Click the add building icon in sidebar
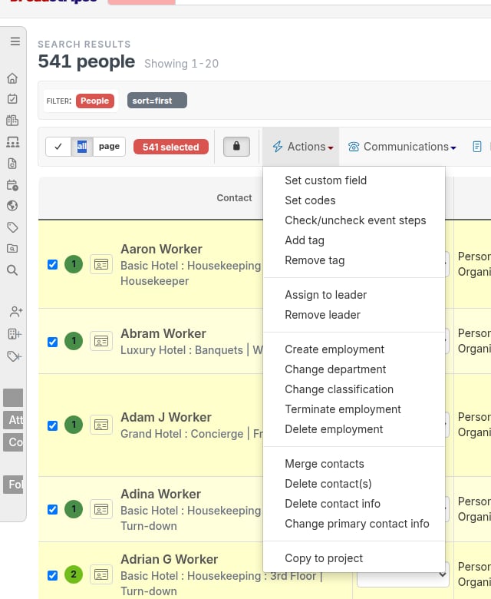491x599 pixels. click(15, 334)
